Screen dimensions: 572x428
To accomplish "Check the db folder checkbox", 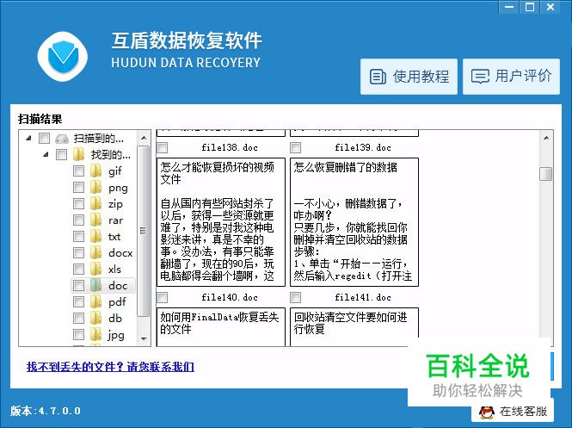I will (x=78, y=318).
